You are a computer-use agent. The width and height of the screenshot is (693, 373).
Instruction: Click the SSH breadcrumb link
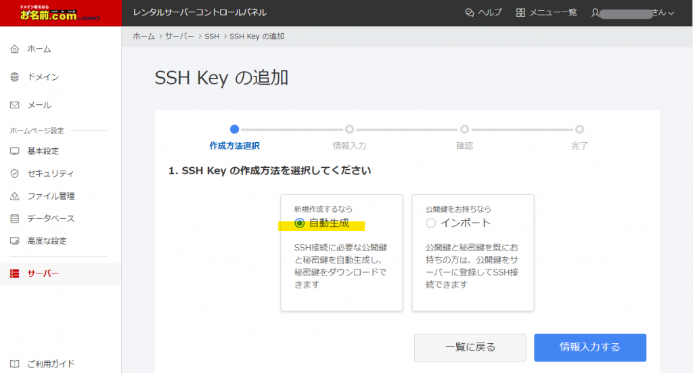[212, 36]
